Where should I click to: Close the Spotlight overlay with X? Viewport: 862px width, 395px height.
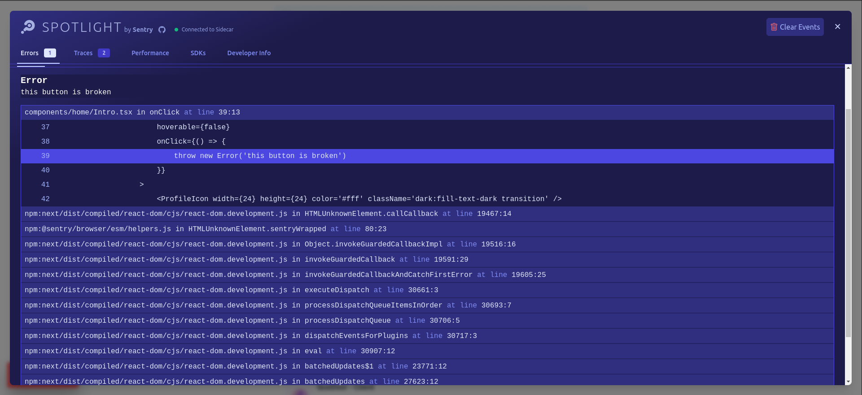pyautogui.click(x=837, y=26)
